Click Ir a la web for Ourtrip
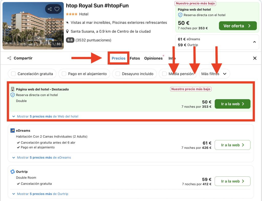Screen dimensions: 262x201 pyautogui.click(x=232, y=181)
